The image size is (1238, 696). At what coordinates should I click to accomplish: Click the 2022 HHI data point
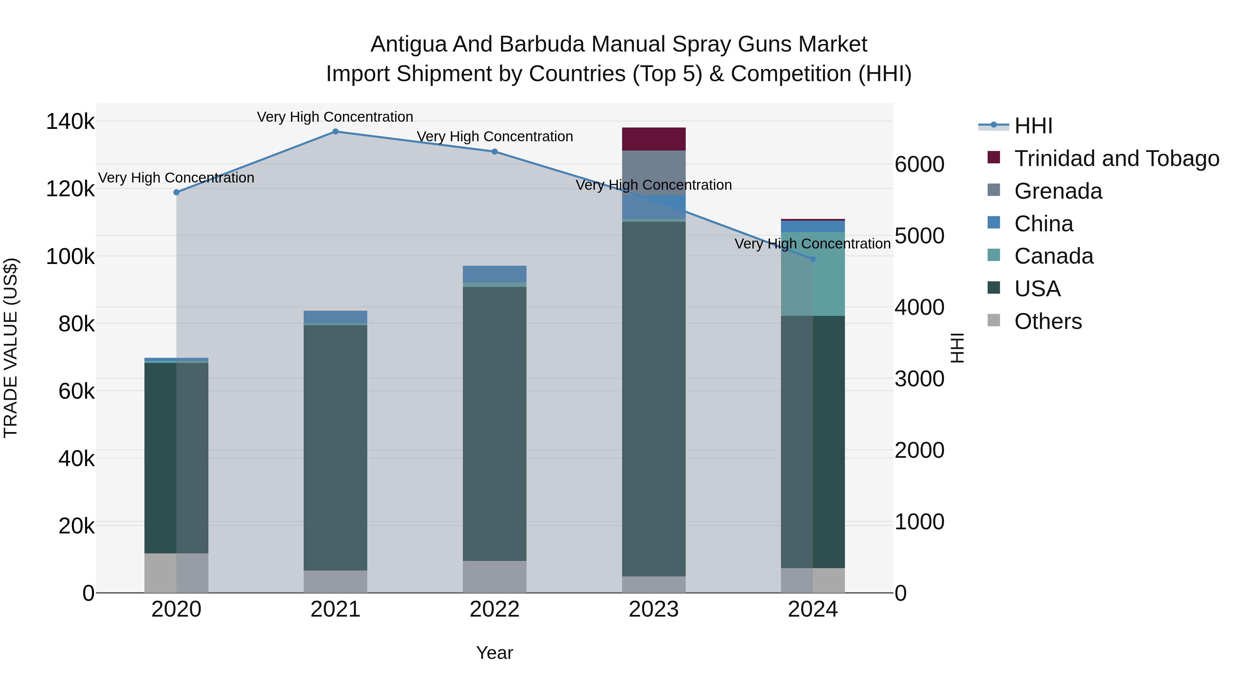[495, 152]
